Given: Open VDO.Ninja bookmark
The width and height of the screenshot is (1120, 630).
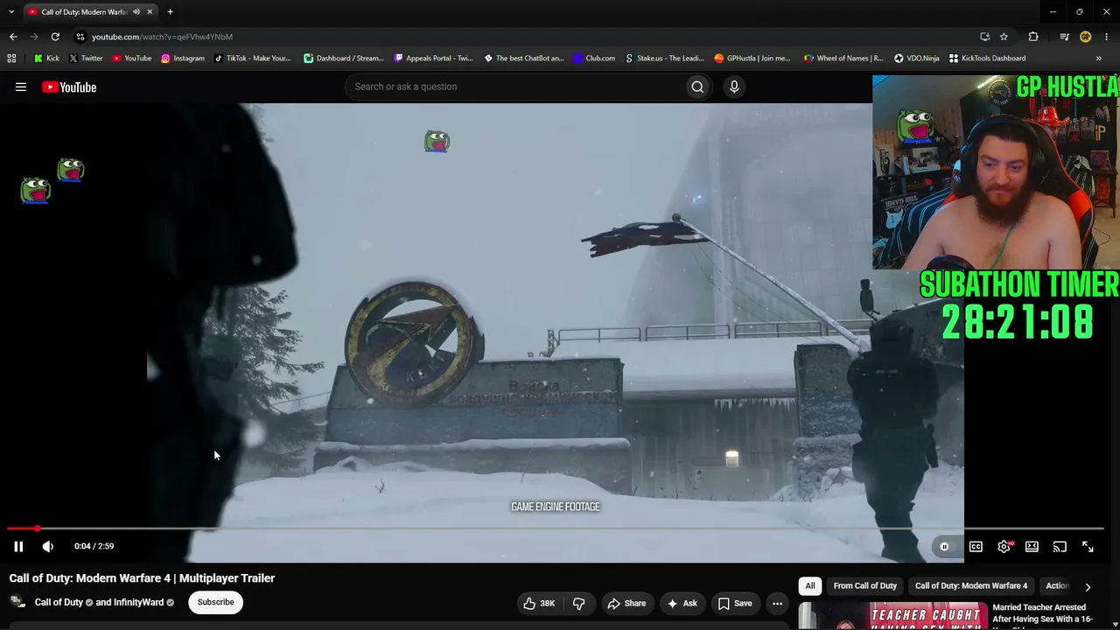Looking at the screenshot, I should [916, 59].
